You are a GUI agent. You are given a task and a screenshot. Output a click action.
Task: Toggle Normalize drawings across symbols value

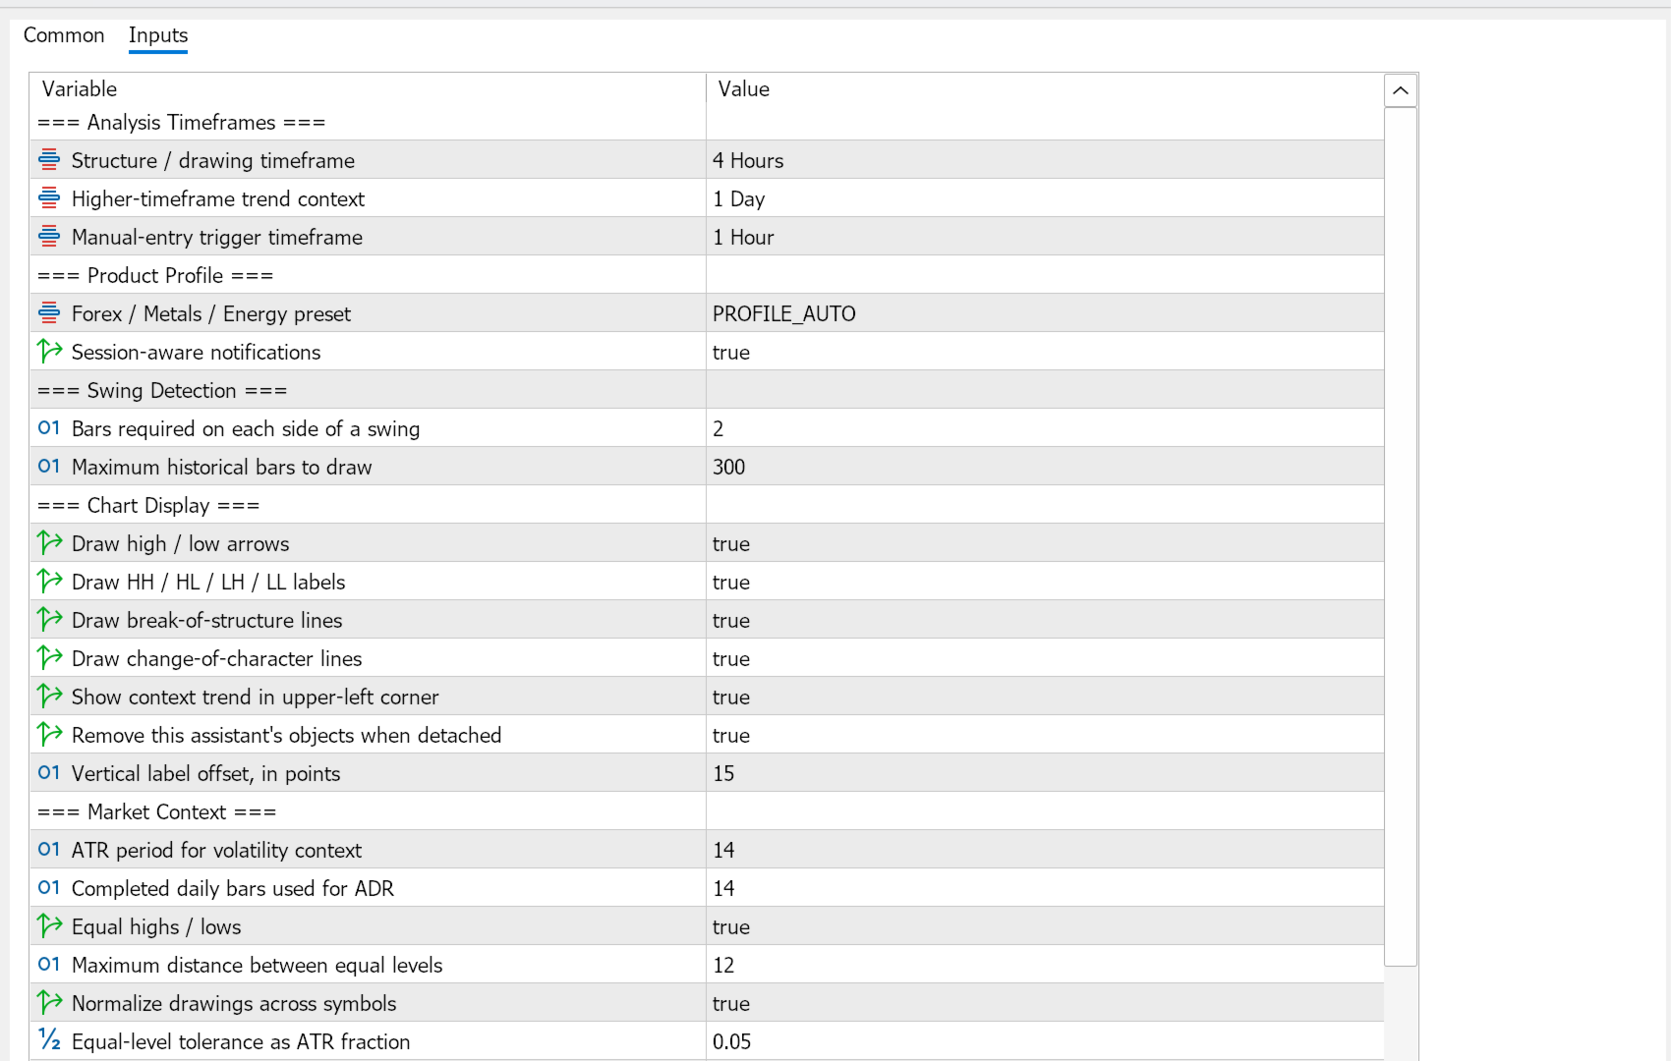point(1044,1003)
